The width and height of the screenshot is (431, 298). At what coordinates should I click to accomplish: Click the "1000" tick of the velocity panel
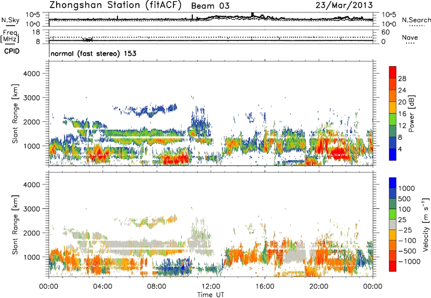point(31,257)
